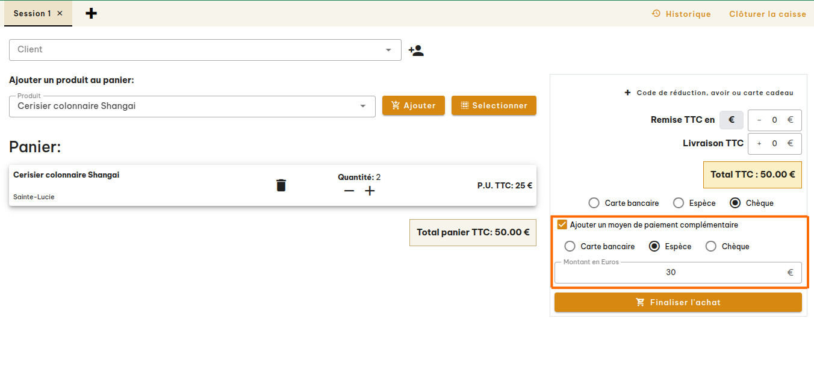Screen dimensions: 814x378
Task: Increase quantity with the plus stepper
Action: [370, 191]
